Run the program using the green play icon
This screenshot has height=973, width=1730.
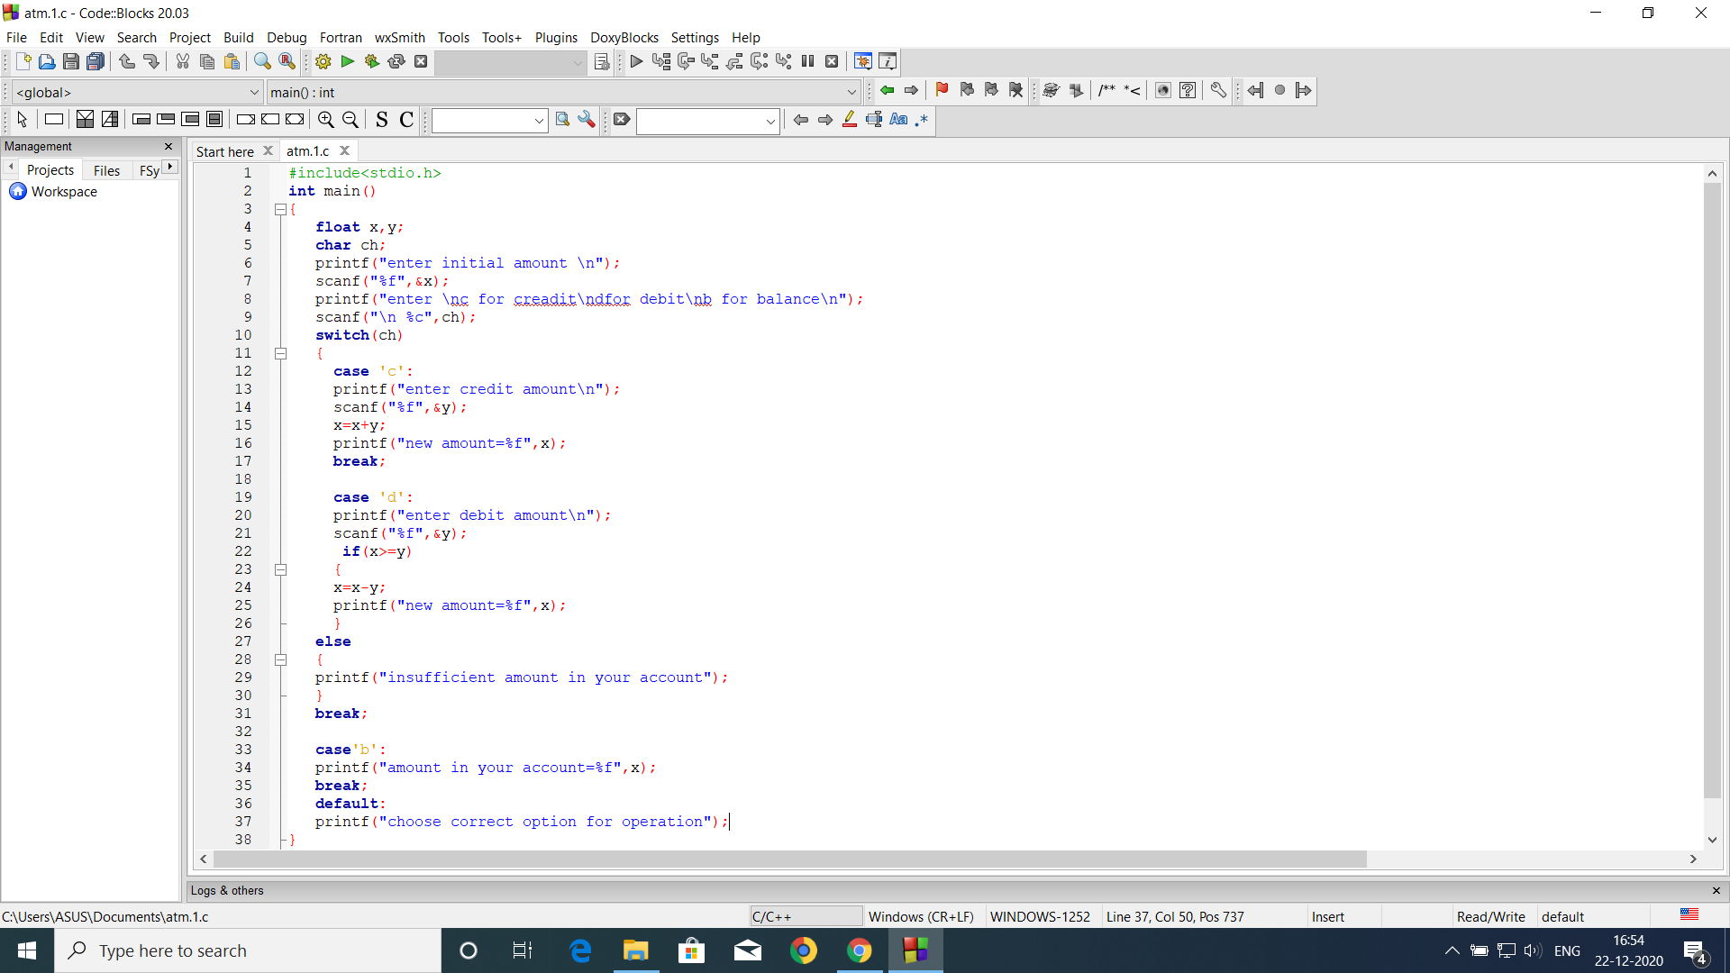(347, 61)
